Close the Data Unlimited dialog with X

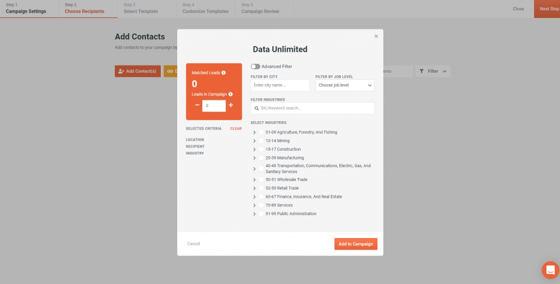tap(376, 36)
